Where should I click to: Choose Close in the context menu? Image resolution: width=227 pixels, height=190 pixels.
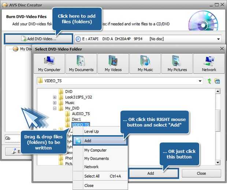pyautogui.click(x=100, y=186)
